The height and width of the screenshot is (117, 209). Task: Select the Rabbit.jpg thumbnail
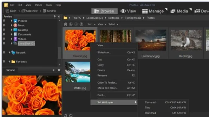click(186, 40)
